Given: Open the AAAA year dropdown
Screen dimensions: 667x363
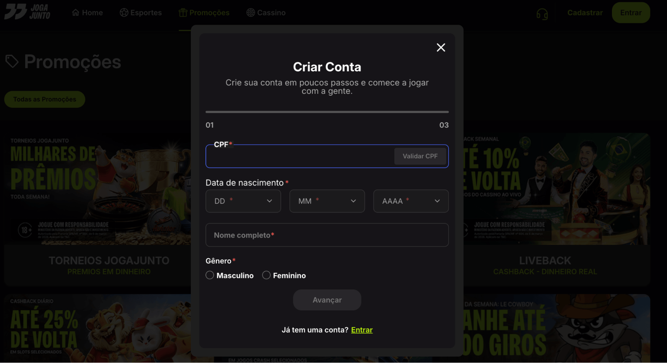Looking at the screenshot, I should tap(411, 201).
